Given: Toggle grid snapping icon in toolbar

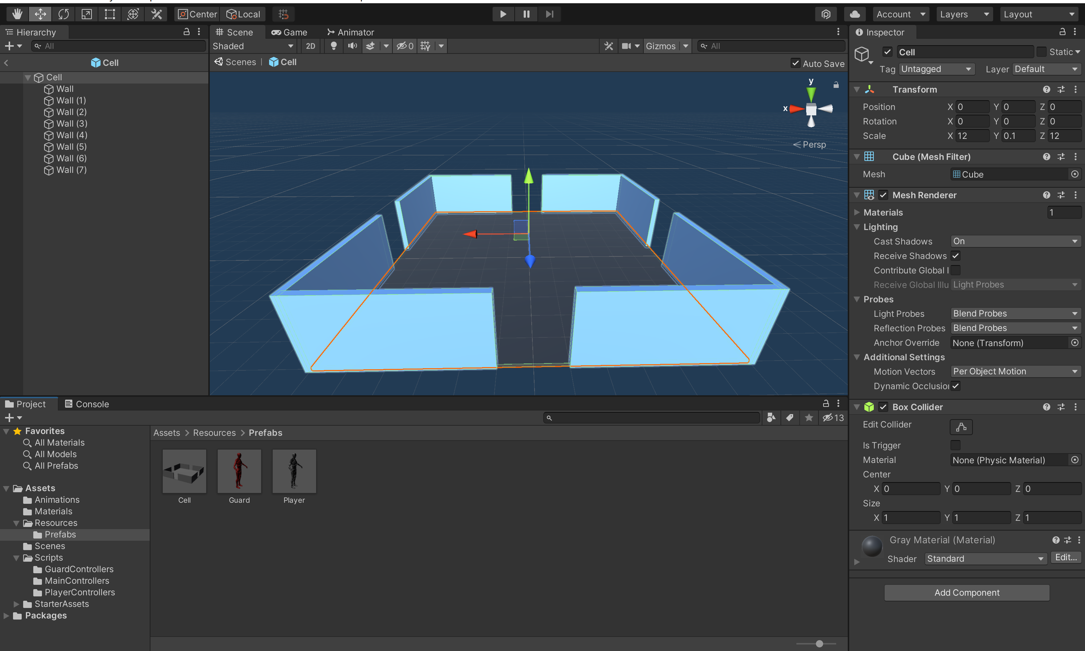Looking at the screenshot, I should click(x=283, y=14).
